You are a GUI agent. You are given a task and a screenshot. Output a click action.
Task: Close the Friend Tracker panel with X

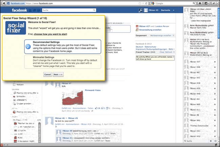tap(174, 52)
